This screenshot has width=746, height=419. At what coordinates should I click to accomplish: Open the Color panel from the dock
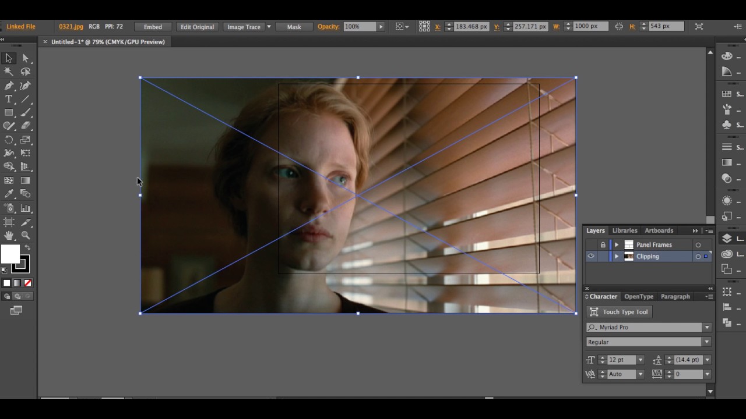tap(727, 56)
